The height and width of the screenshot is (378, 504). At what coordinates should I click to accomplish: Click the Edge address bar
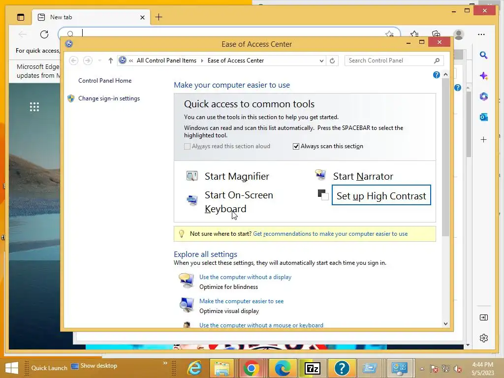click(229, 33)
